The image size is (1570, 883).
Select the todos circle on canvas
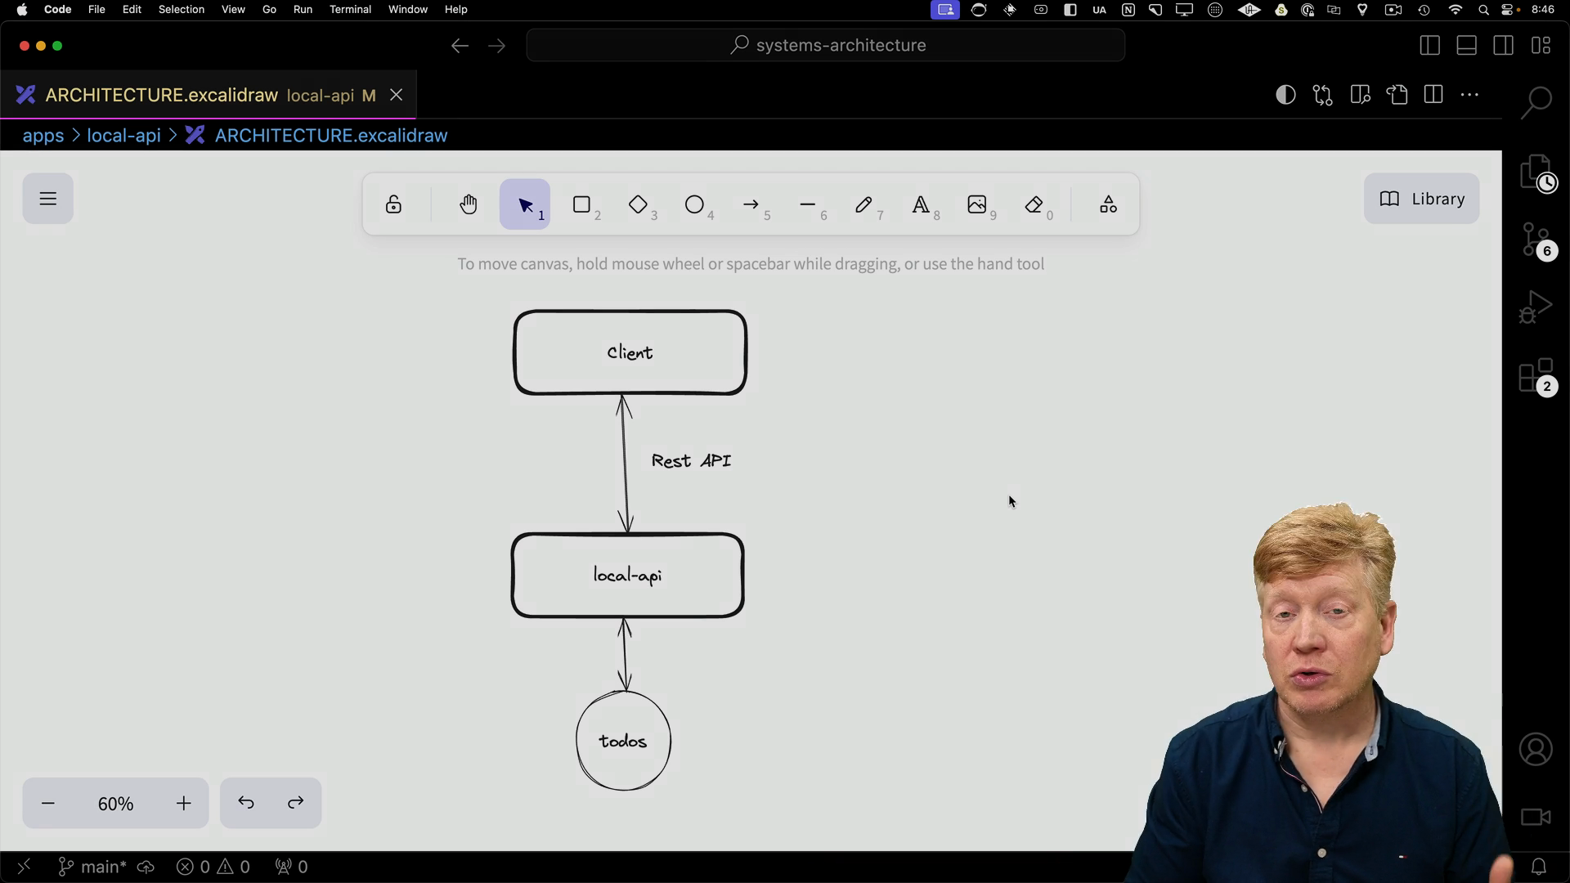click(623, 741)
